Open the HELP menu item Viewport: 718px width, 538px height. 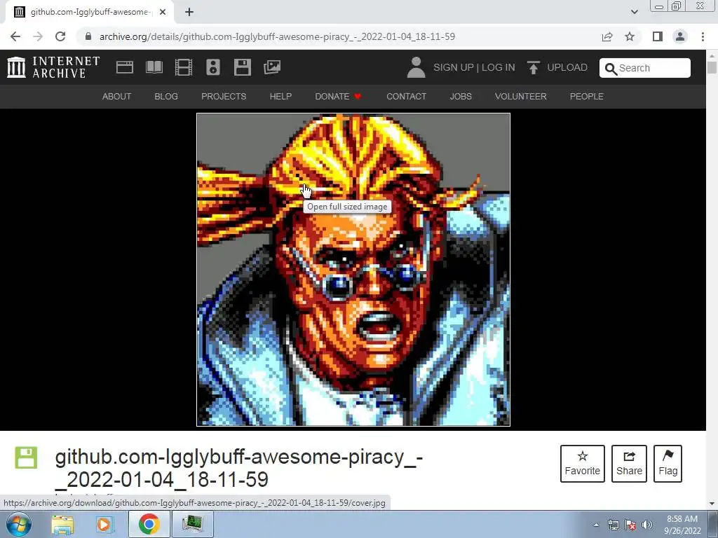[280, 97]
